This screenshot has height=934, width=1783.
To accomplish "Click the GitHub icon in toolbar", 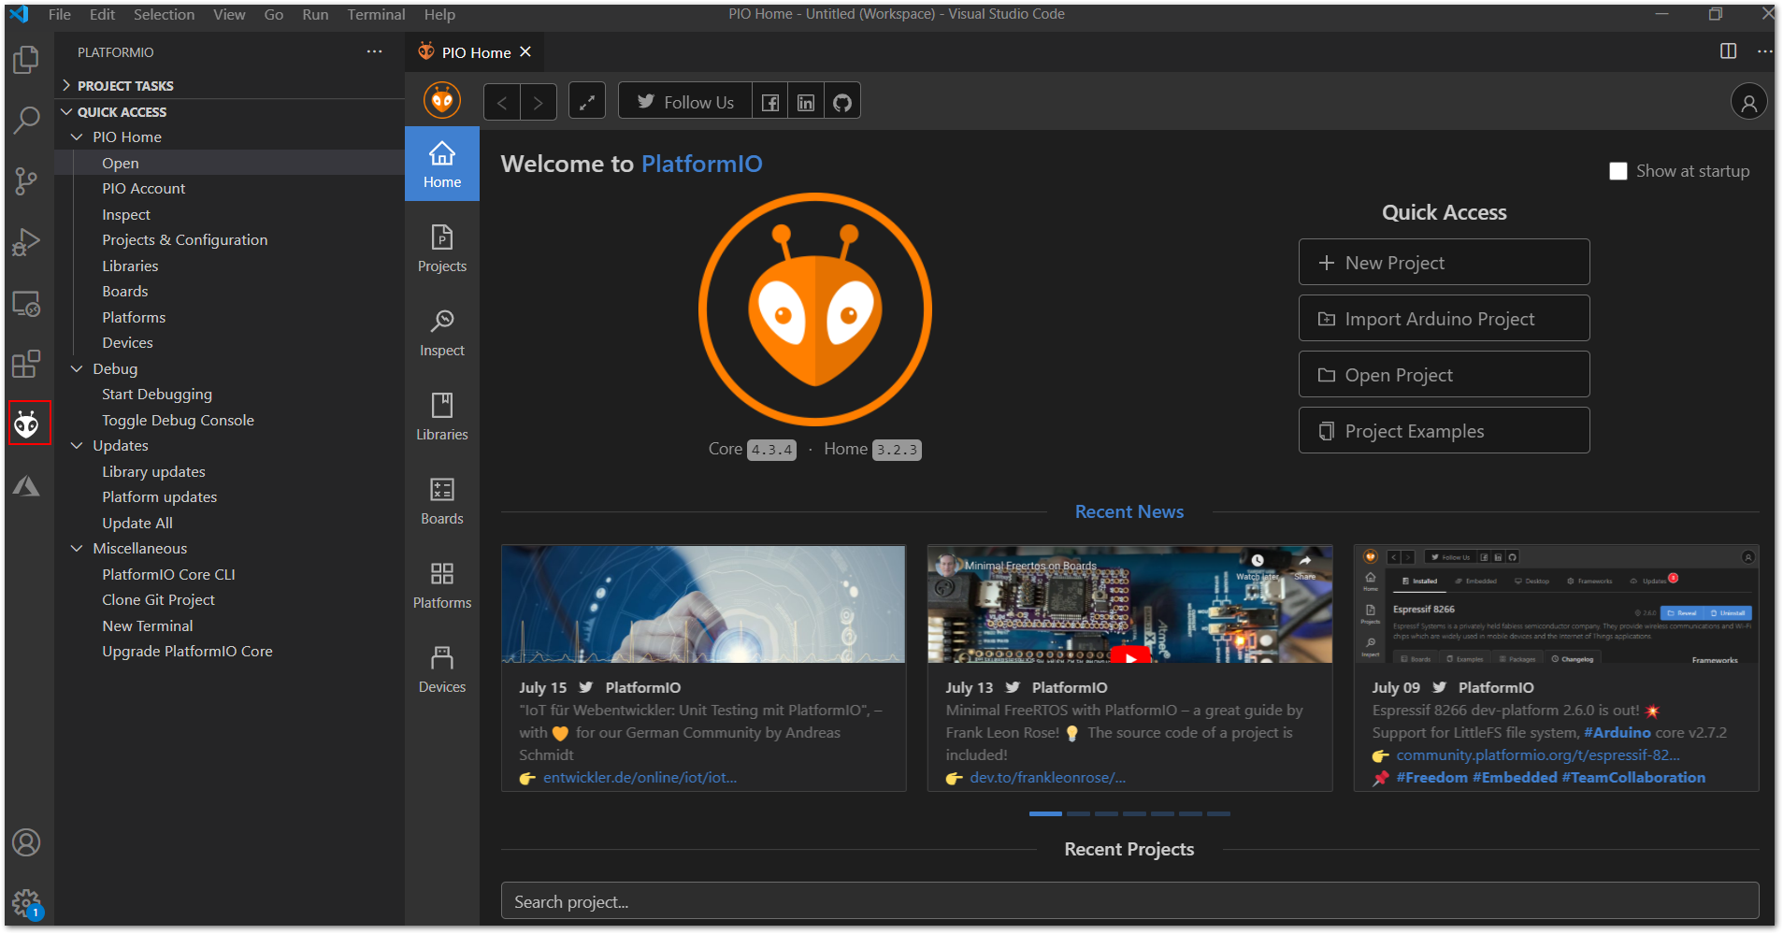I will tap(842, 102).
